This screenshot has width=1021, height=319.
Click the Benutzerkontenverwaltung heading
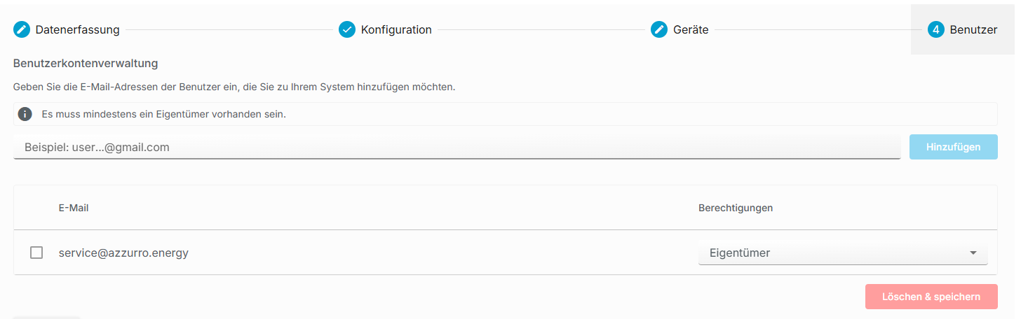point(86,63)
